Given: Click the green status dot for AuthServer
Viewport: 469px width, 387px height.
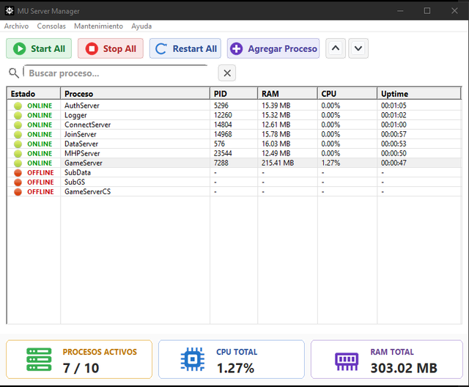Looking at the screenshot, I should pos(18,106).
